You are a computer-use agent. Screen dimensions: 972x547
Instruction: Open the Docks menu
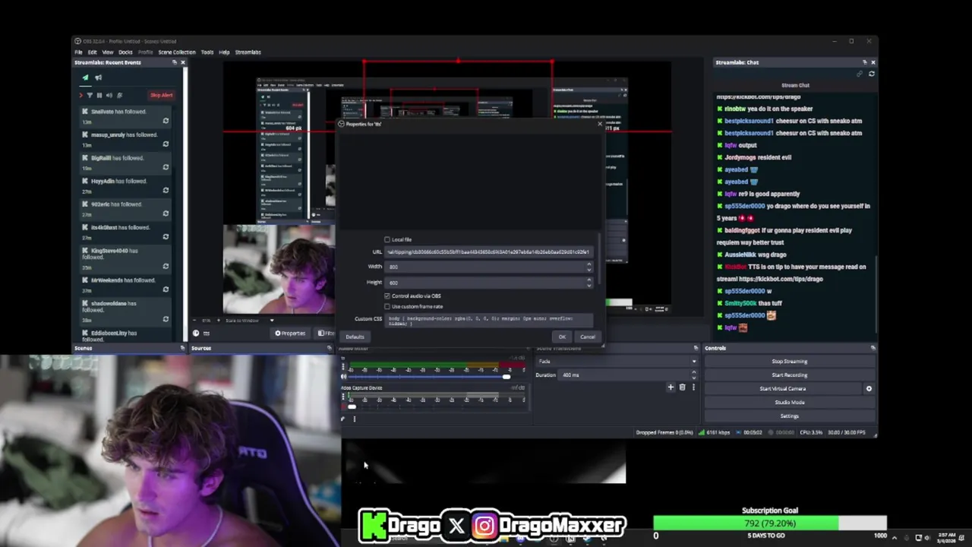pos(125,52)
